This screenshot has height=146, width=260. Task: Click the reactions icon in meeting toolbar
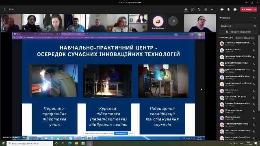click(x=199, y=9)
